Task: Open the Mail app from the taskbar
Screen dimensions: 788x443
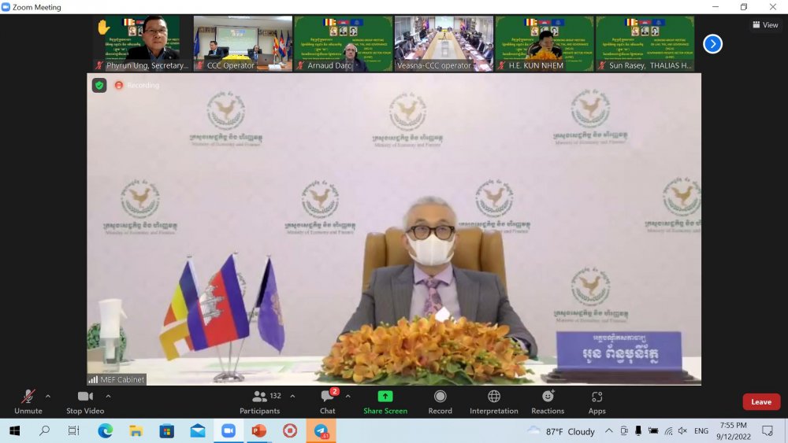Action: tap(198, 430)
